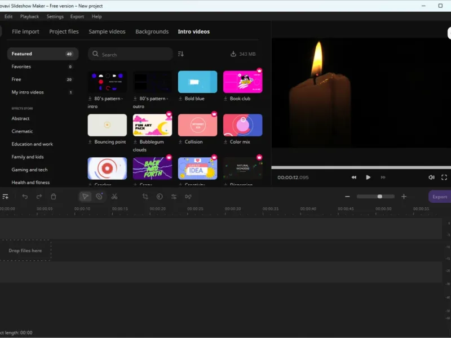Select the Featured category
The image size is (451, 338).
tap(43, 54)
